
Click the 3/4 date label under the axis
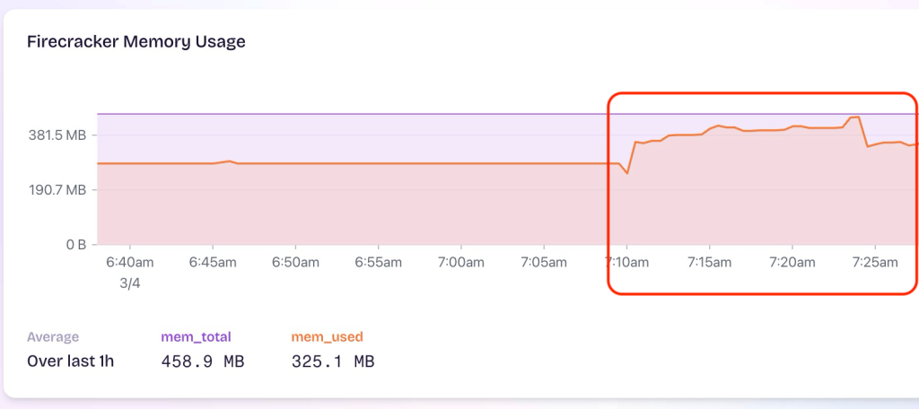point(130,282)
